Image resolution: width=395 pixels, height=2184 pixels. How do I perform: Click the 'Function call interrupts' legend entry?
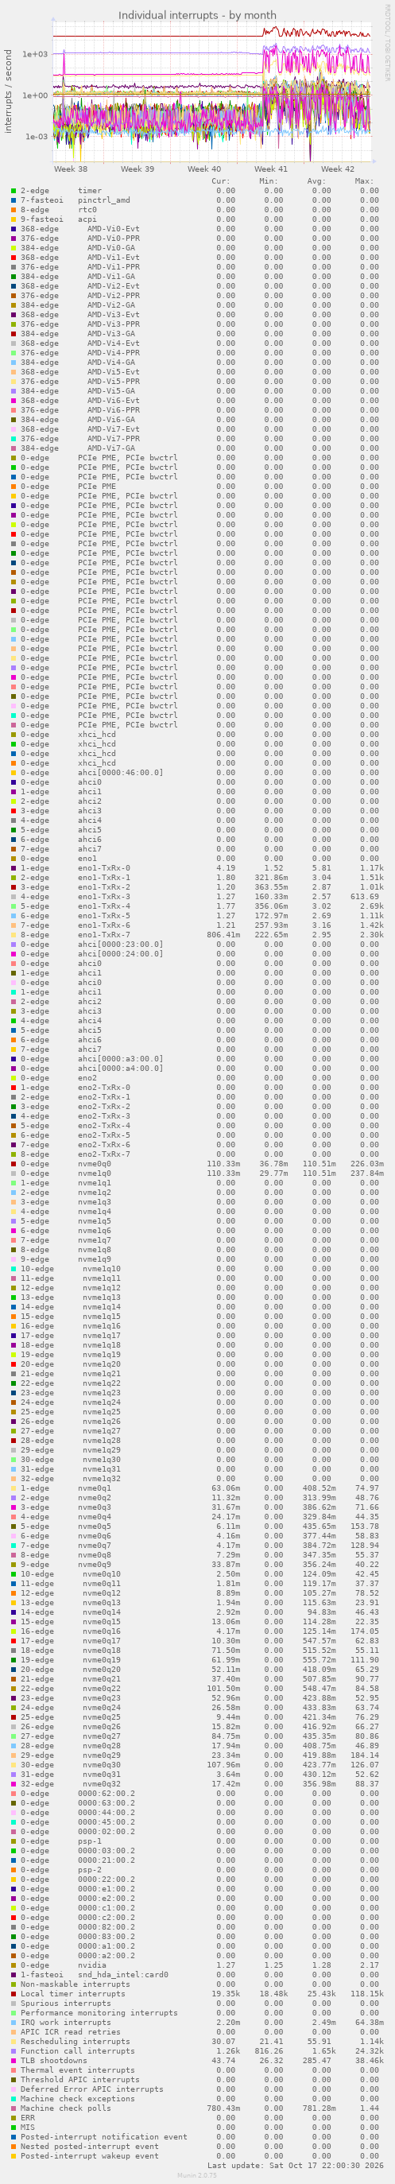(78, 2051)
